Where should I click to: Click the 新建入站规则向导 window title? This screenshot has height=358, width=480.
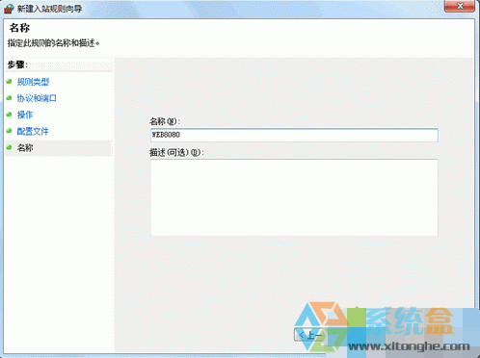click(x=49, y=9)
